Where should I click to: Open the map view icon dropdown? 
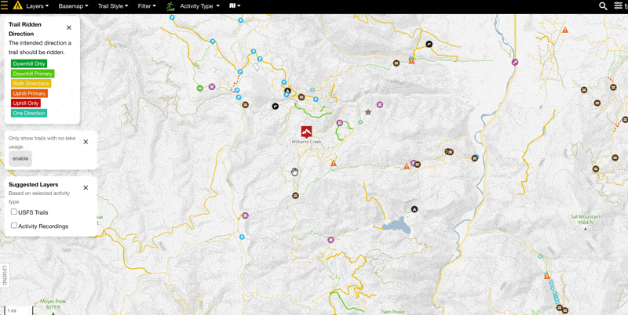pyautogui.click(x=235, y=6)
